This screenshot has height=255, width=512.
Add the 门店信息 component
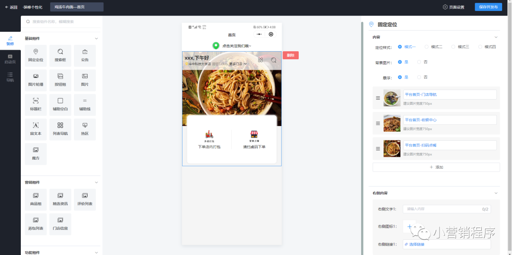(x=60, y=224)
